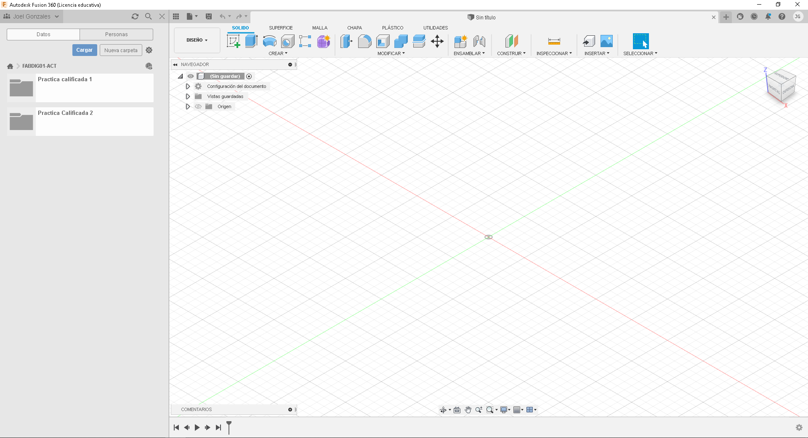Open the DISEÑO workspace dropdown
The height and width of the screenshot is (438, 808).
[x=197, y=40]
